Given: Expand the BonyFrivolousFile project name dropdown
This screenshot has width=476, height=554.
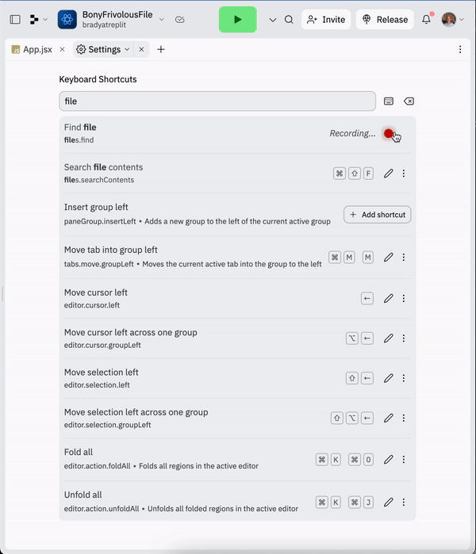Looking at the screenshot, I should click(x=162, y=20).
